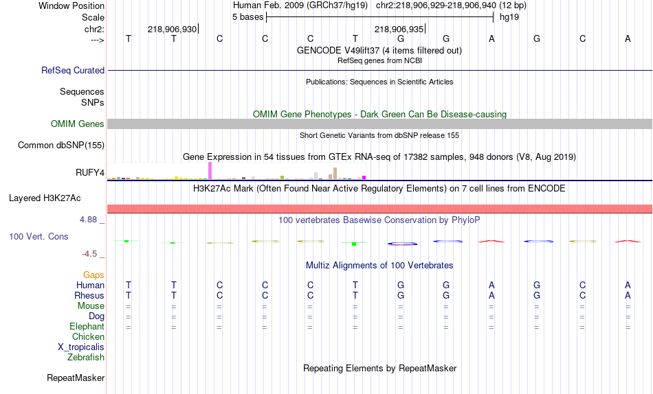Click the Window Position label
653x394 pixels.
click(x=71, y=5)
